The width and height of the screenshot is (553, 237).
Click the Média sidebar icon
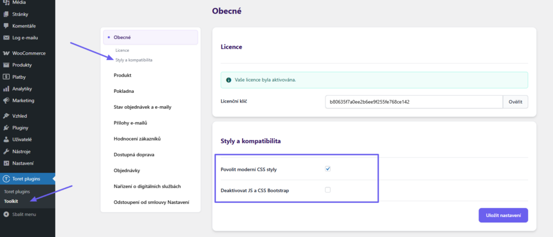point(6,3)
